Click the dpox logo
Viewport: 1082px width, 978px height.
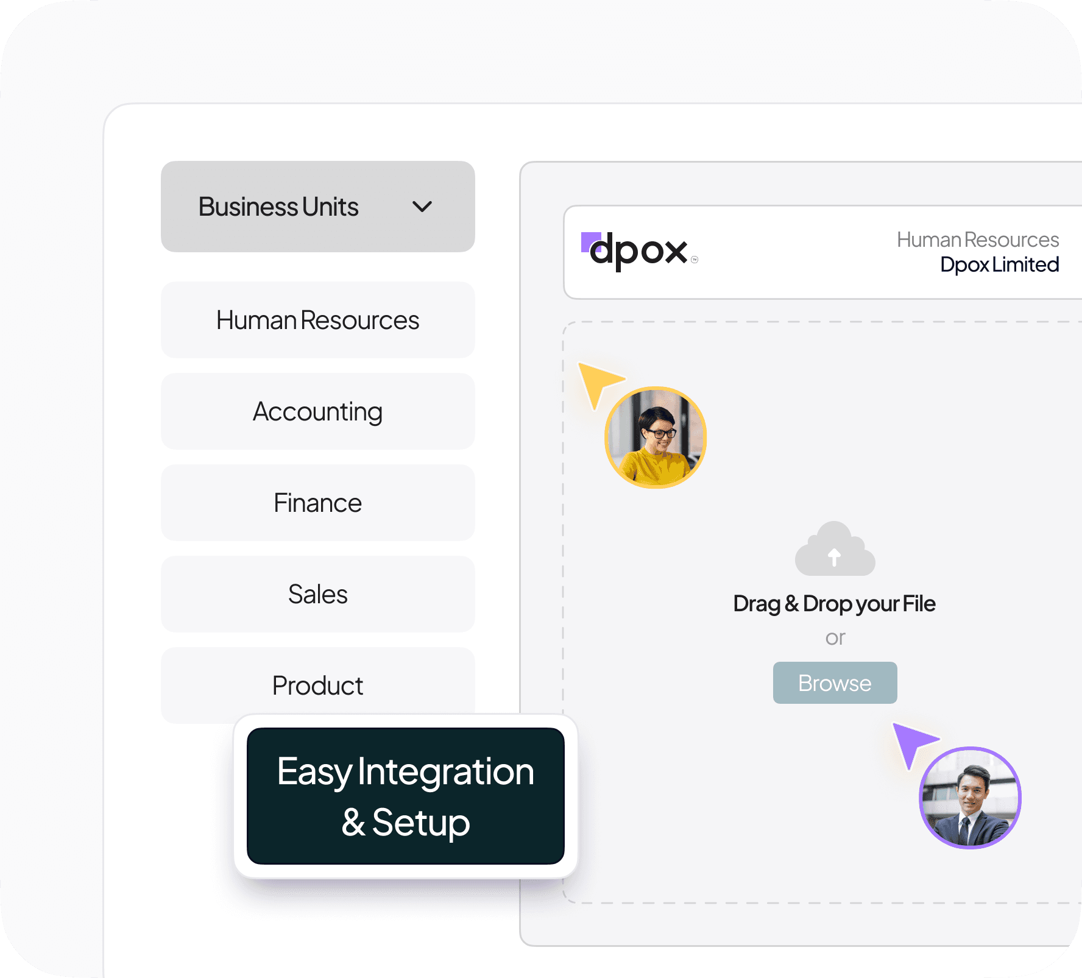point(639,251)
